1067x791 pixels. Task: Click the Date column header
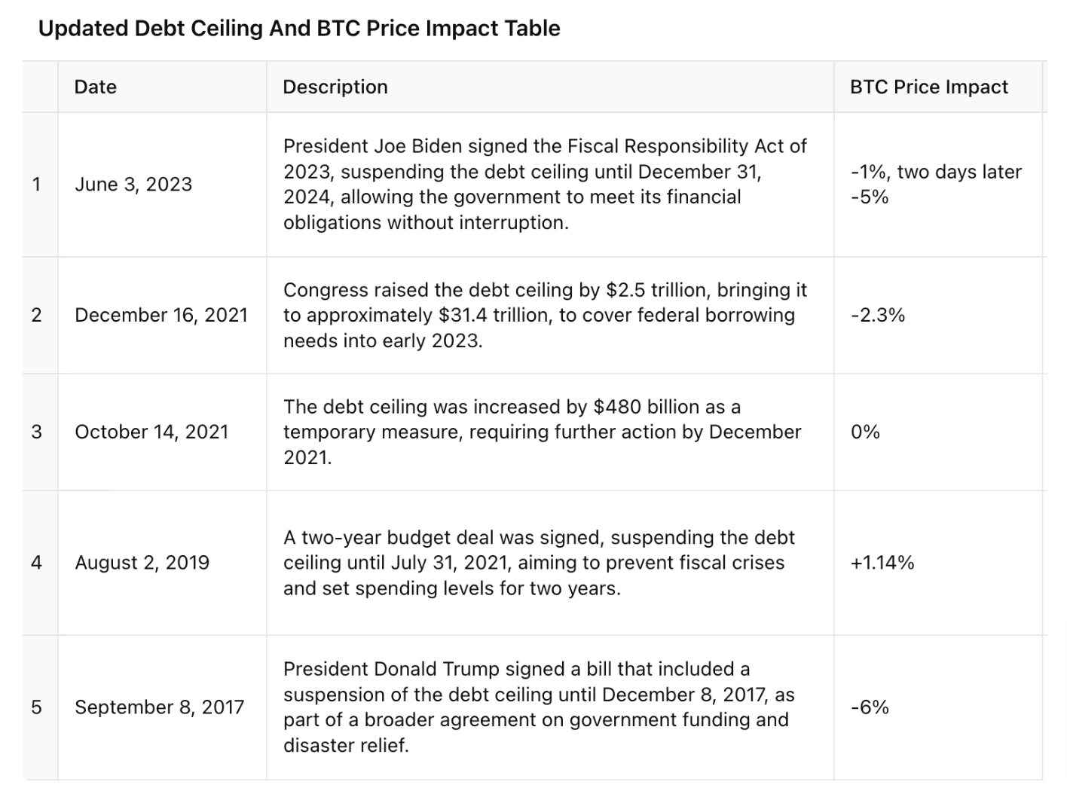96,87
